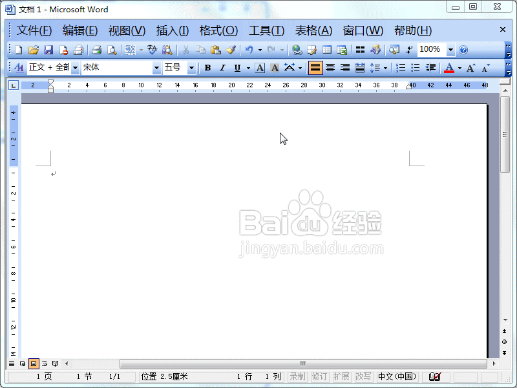Click the Shrink Font small A button
Image resolution: width=517 pixels, height=388 pixels.
click(x=485, y=68)
